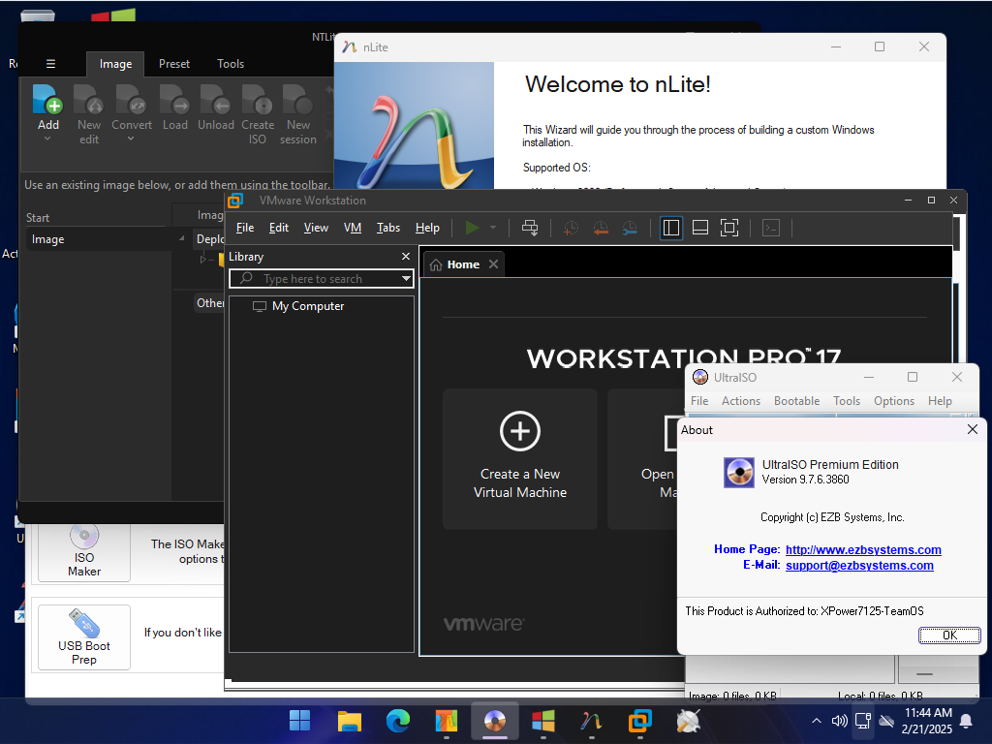Open the power options dropdown beside play button
Image resolution: width=992 pixels, height=744 pixels.
tap(493, 228)
